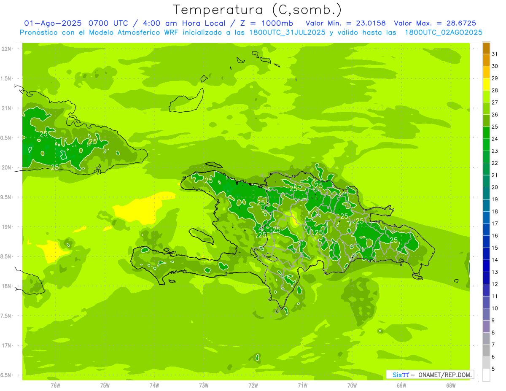The width and height of the screenshot is (506, 391).
Task: Pick the purple legend swatch between 9 and 10
Action: click(486, 314)
